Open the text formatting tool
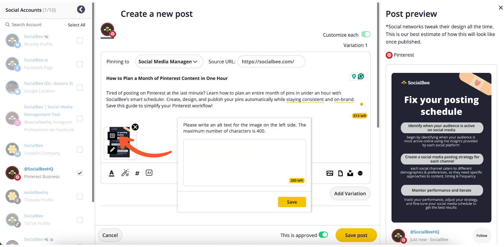Screen dimensions: 504x247 coord(112,173)
